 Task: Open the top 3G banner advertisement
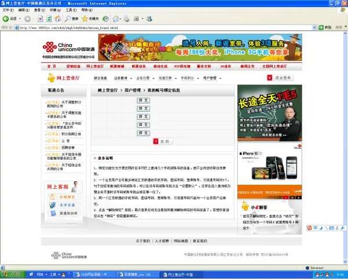pos(200,47)
